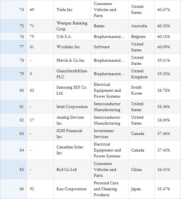Screen dimensions: 181x199
Task: Select the Westpac Banking Corp cell
Action: tap(72, 26)
